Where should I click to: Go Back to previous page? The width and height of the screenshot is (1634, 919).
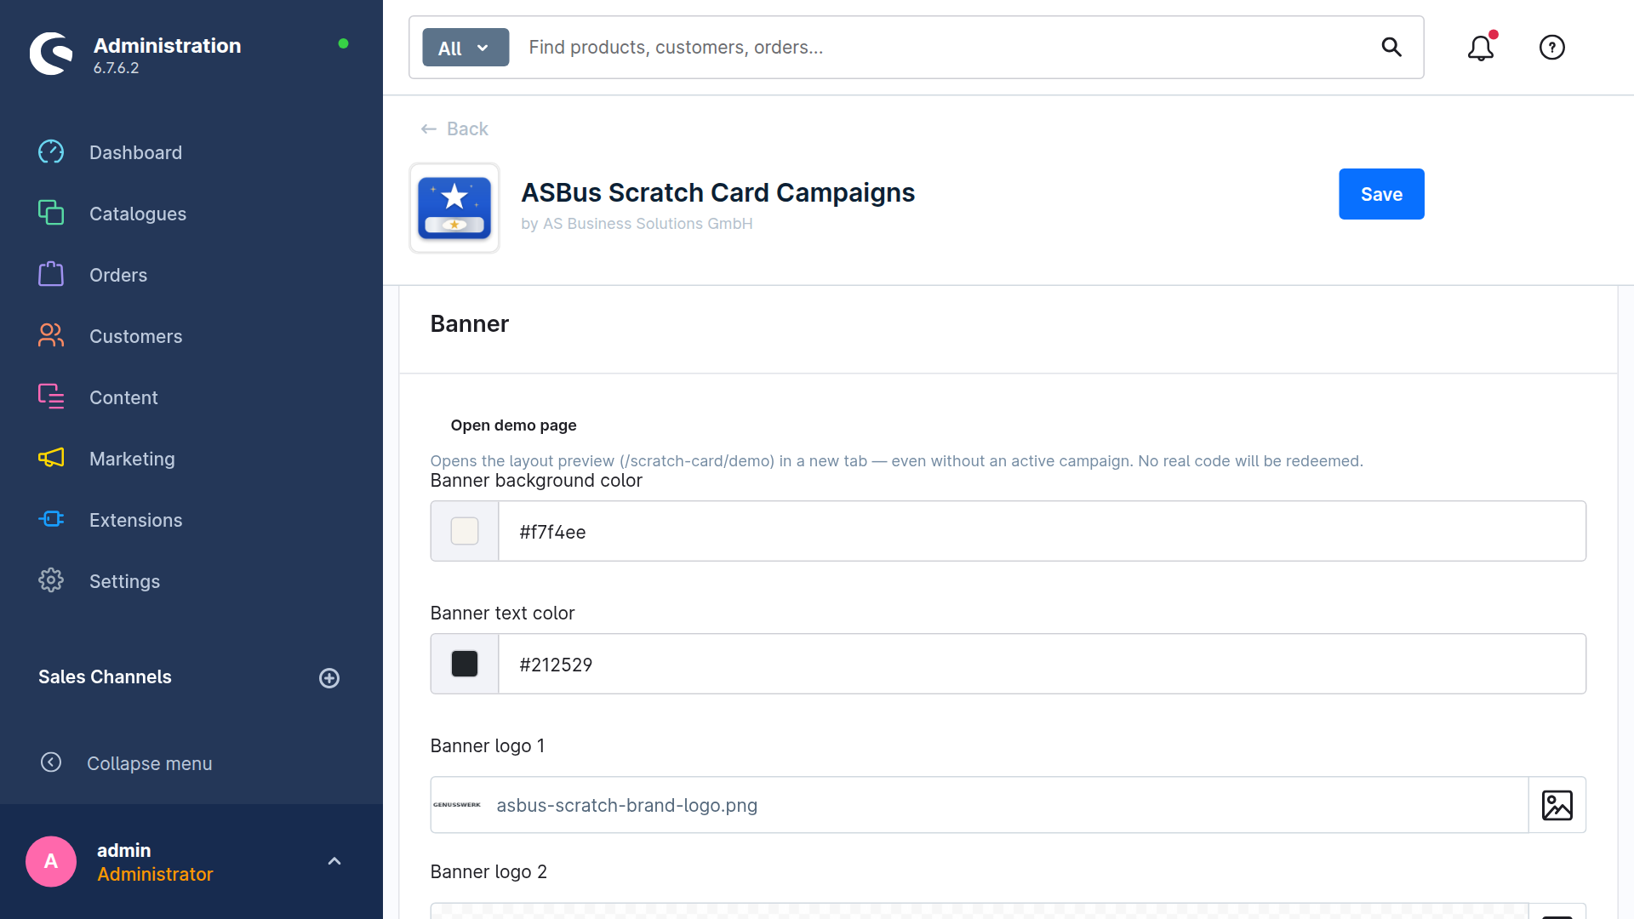click(x=454, y=128)
